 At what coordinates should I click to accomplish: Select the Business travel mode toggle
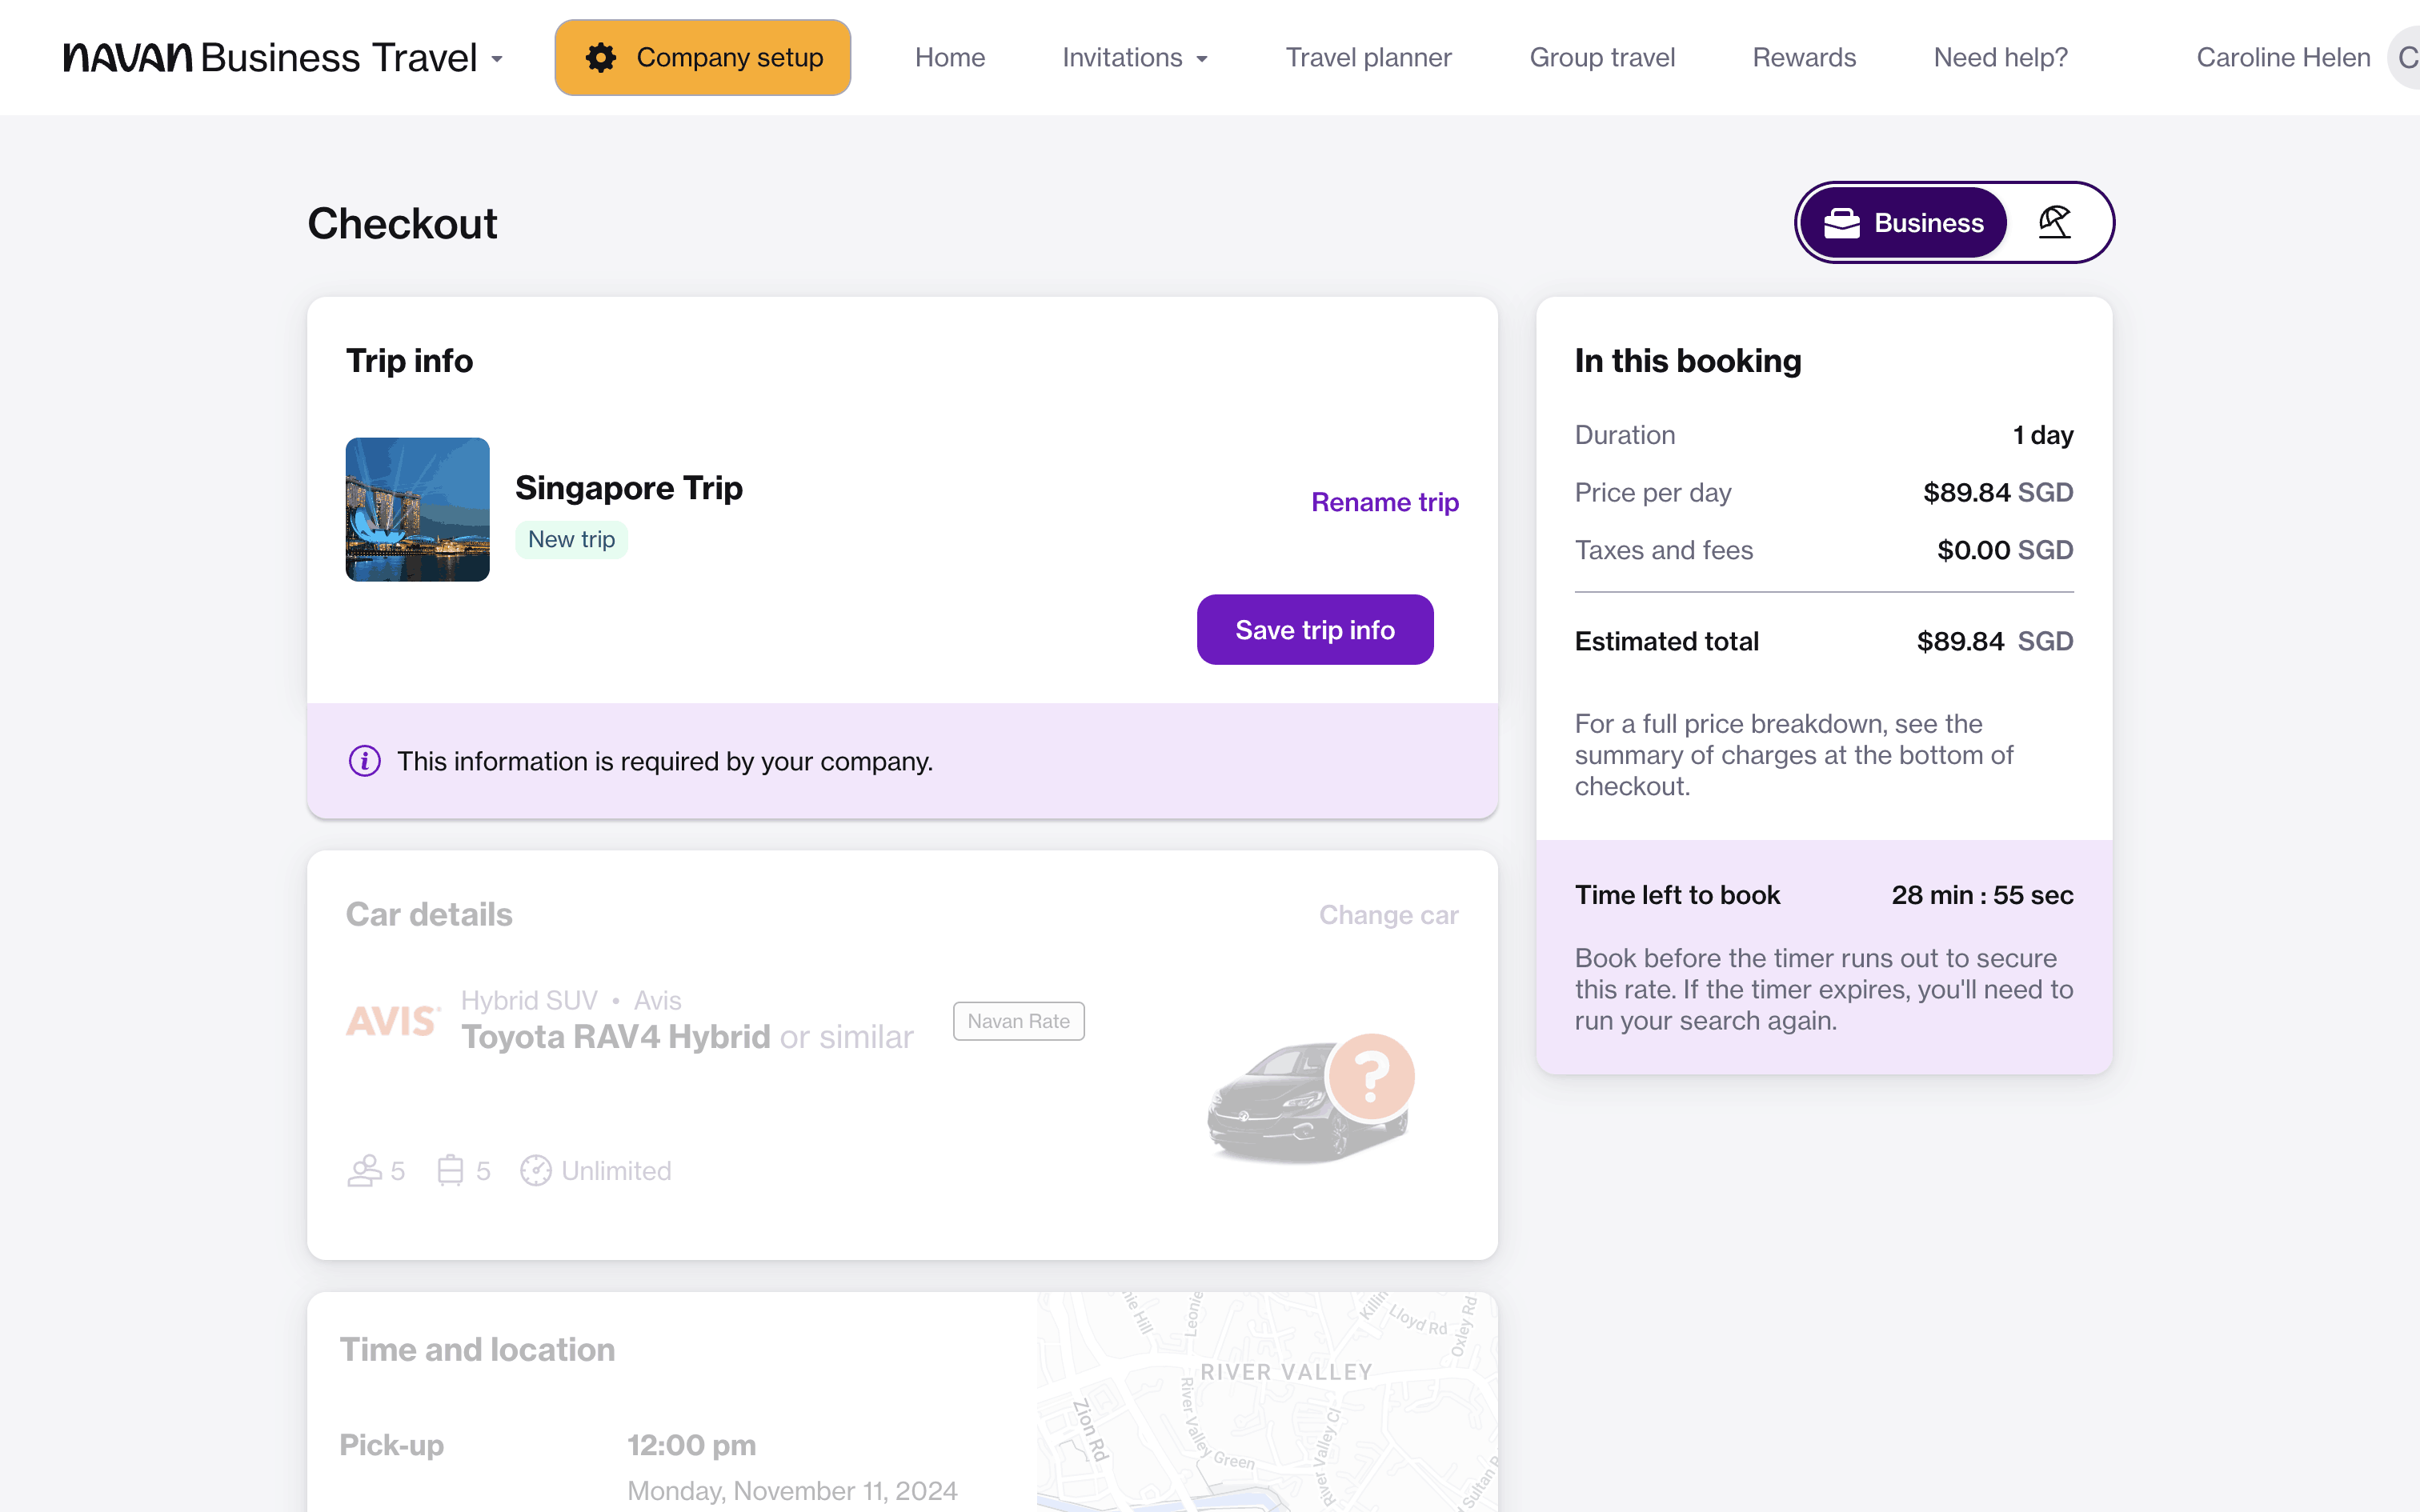coord(1903,222)
